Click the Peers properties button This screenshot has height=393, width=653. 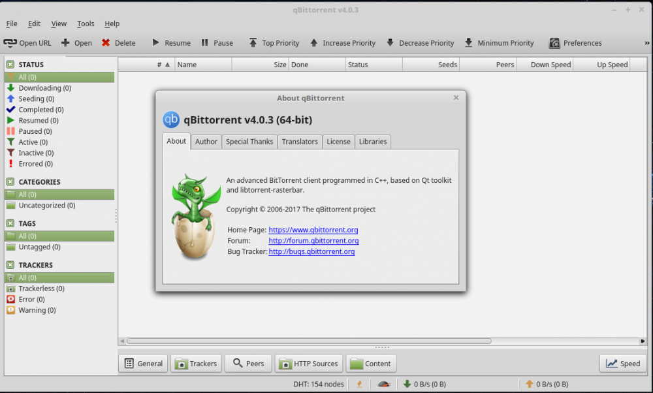coord(248,364)
